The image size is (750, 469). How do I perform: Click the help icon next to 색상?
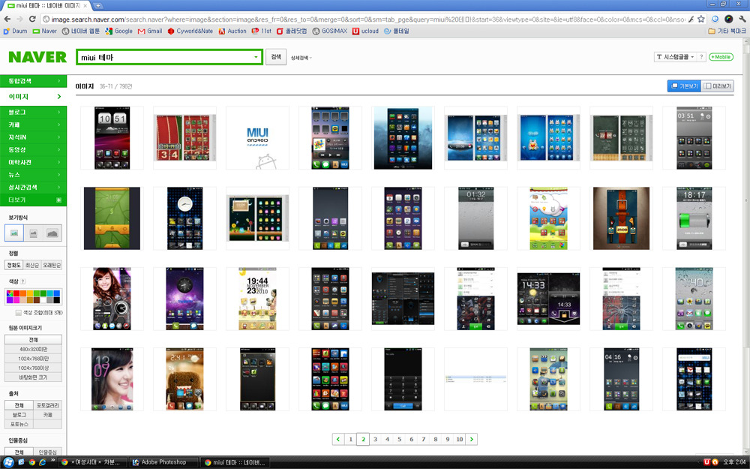click(x=22, y=281)
